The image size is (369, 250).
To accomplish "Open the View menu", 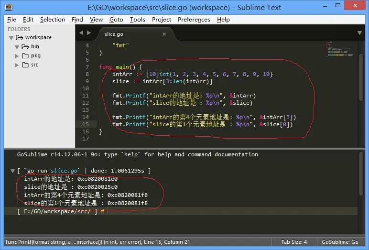I will click(96, 20).
